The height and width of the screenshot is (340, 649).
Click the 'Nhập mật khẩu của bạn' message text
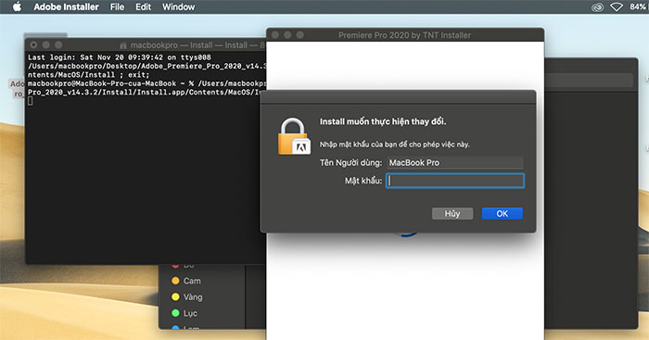point(394,145)
